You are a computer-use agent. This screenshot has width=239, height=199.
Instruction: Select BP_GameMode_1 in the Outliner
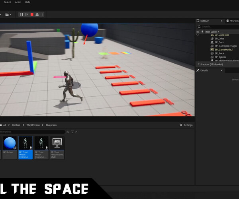click(x=224, y=49)
